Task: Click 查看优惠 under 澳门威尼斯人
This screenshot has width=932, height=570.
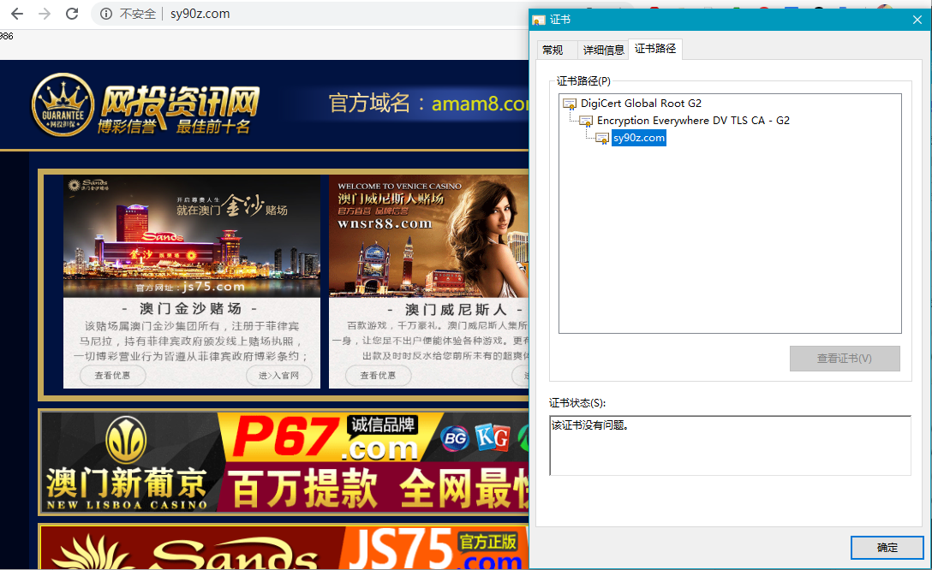Action: [x=378, y=375]
